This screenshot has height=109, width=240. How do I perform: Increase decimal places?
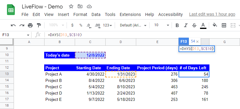click(98, 26)
